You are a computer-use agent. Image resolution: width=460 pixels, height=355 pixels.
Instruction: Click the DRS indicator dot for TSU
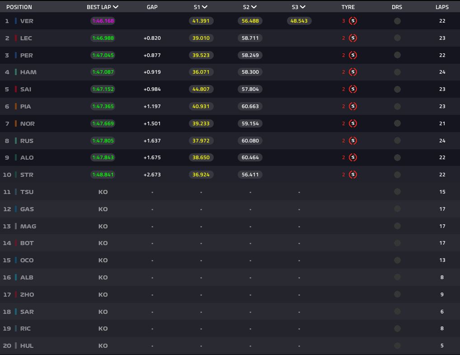397,192
